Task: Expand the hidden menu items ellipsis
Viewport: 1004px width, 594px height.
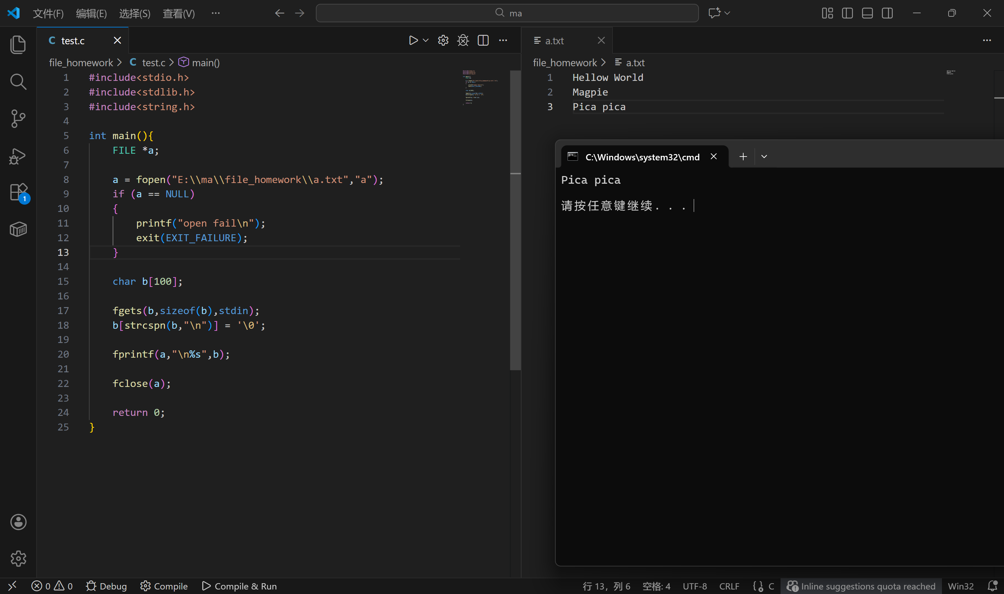Action: (216, 13)
